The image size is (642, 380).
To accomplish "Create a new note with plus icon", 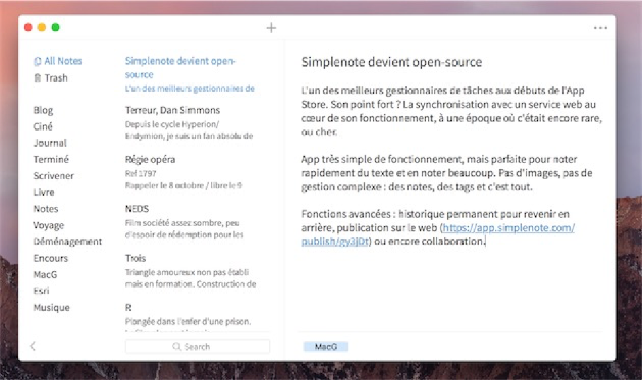I will (x=271, y=27).
